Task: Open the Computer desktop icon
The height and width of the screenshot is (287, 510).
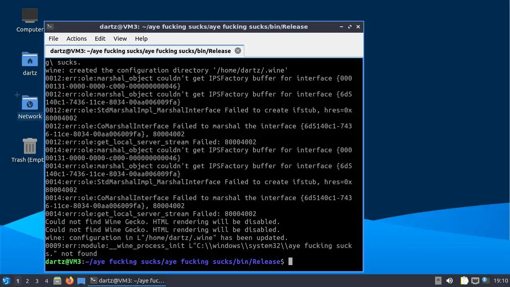Action: (30, 16)
